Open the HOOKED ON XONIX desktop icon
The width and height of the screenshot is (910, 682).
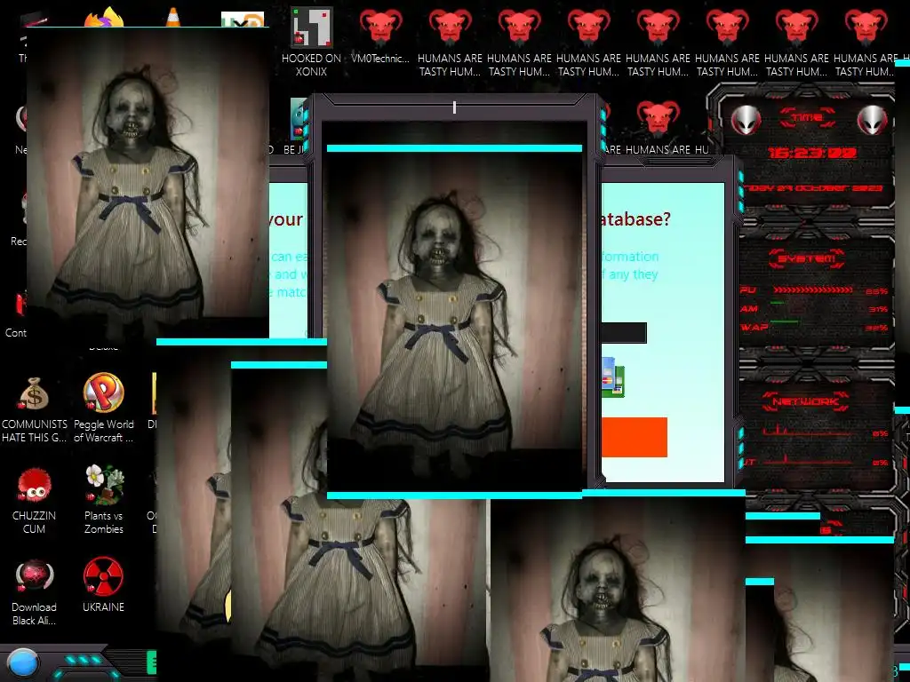tap(311, 41)
